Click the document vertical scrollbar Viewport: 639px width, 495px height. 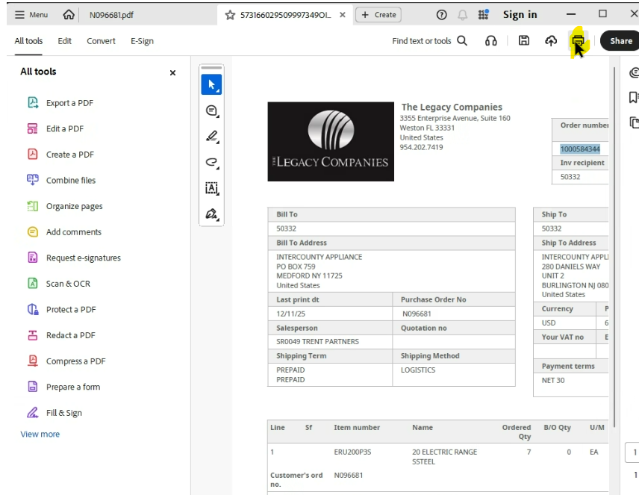614,246
